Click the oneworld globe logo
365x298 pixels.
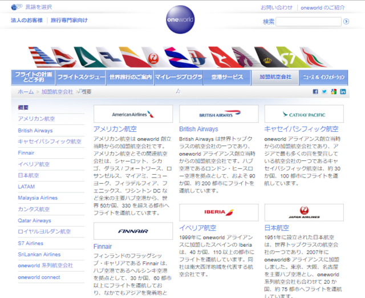click(x=180, y=19)
